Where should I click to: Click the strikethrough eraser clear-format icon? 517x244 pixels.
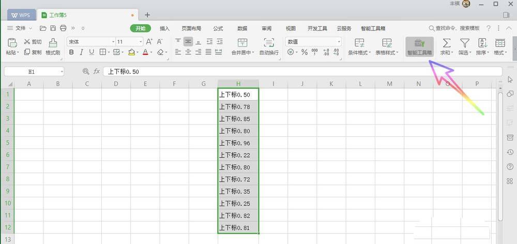(160, 52)
